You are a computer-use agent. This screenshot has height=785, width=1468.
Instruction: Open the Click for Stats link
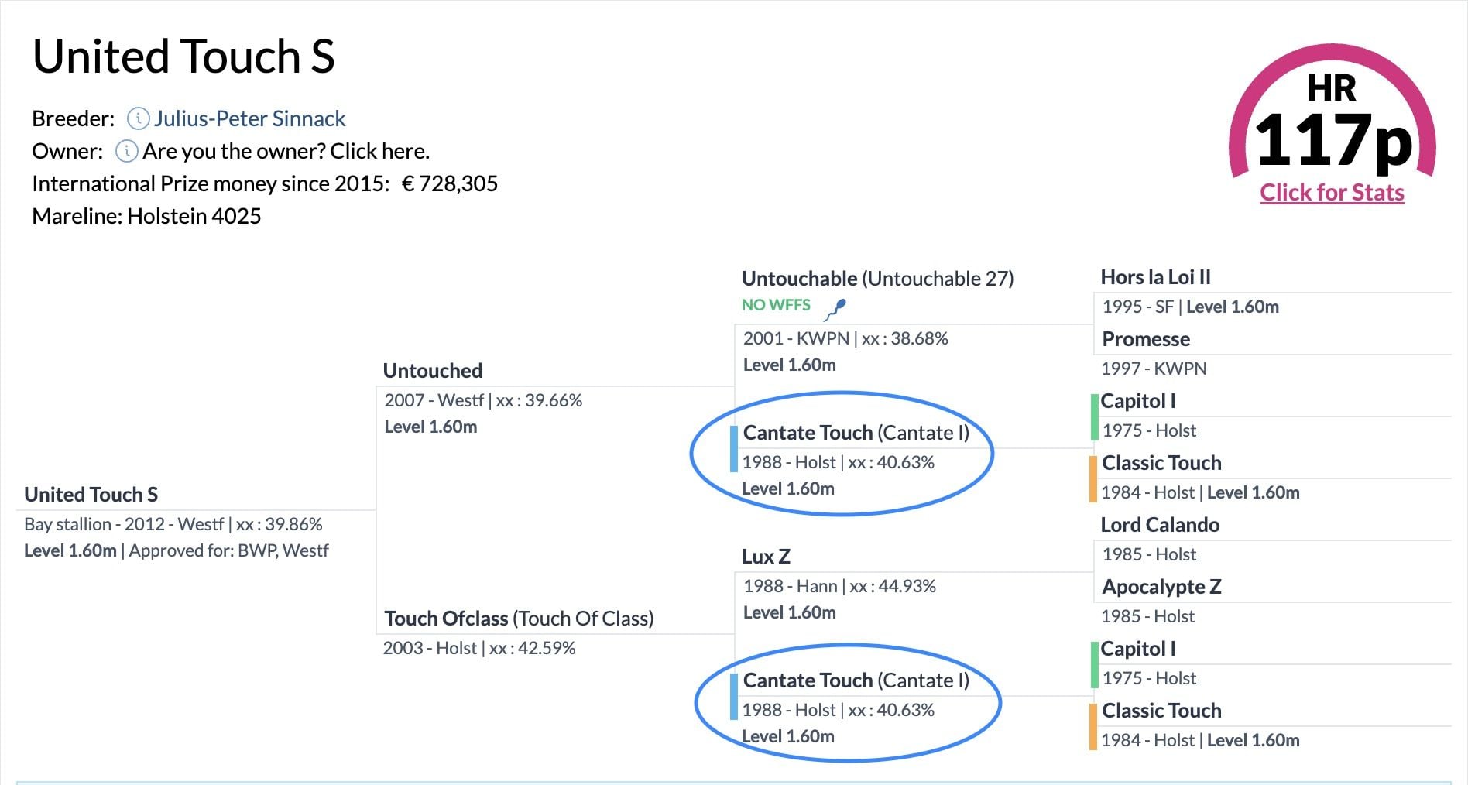tap(1332, 193)
